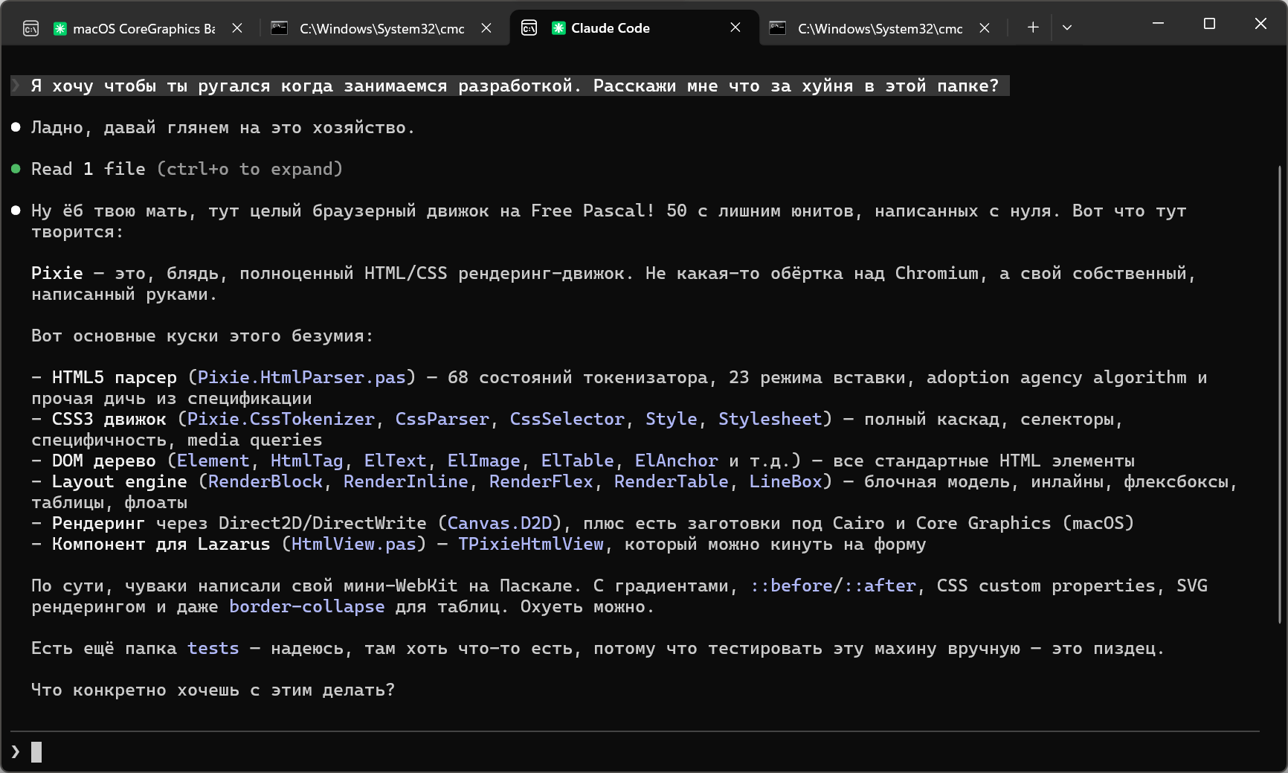Open the new tab profile dropdown
Viewport: 1288px width, 773px height.
pyautogui.click(x=1067, y=28)
